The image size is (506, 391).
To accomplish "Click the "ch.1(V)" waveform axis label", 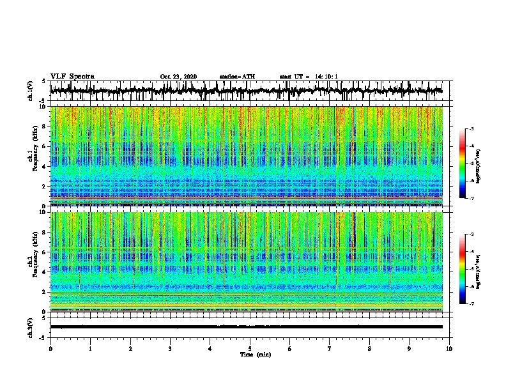I will (x=31, y=91).
